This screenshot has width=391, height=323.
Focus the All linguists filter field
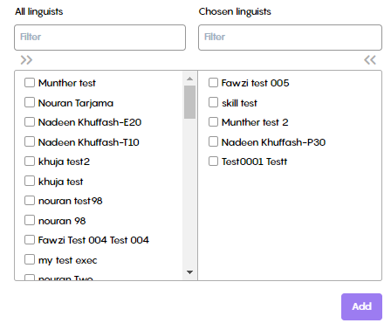click(x=99, y=38)
